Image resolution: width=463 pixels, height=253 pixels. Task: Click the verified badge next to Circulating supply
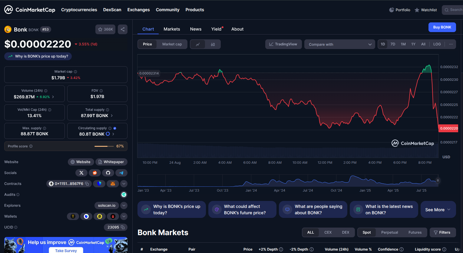point(115,128)
